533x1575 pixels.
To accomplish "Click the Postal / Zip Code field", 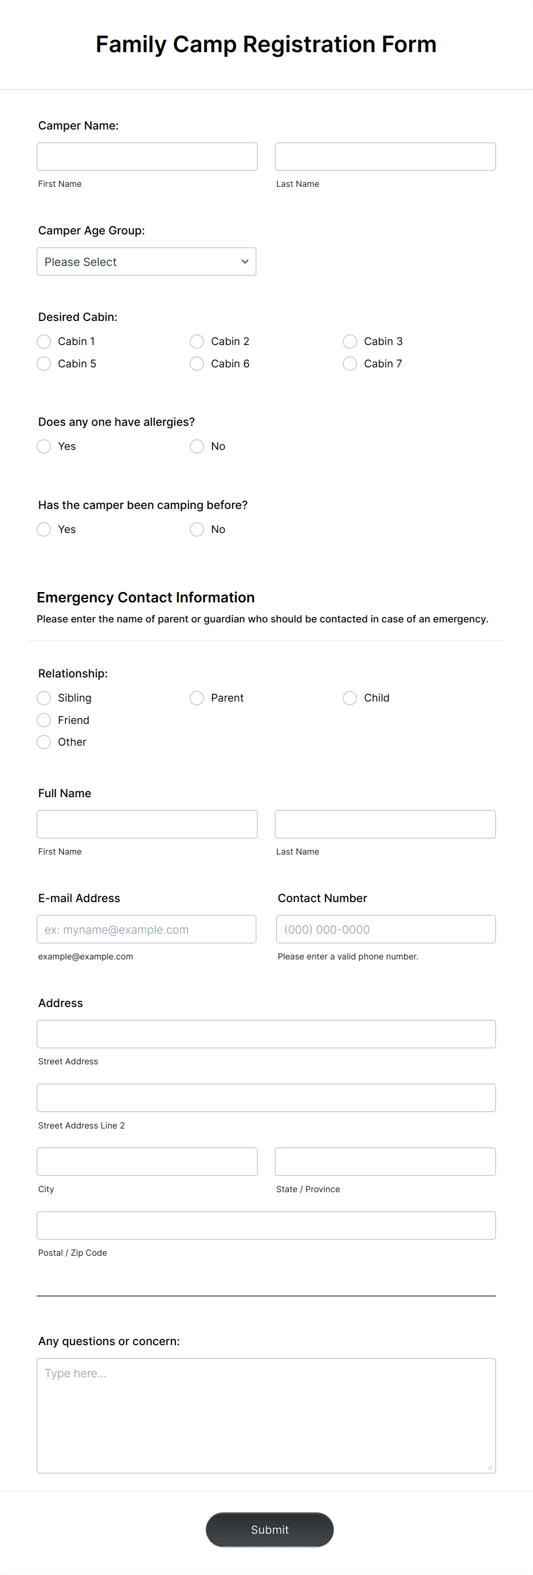I will [x=266, y=1225].
